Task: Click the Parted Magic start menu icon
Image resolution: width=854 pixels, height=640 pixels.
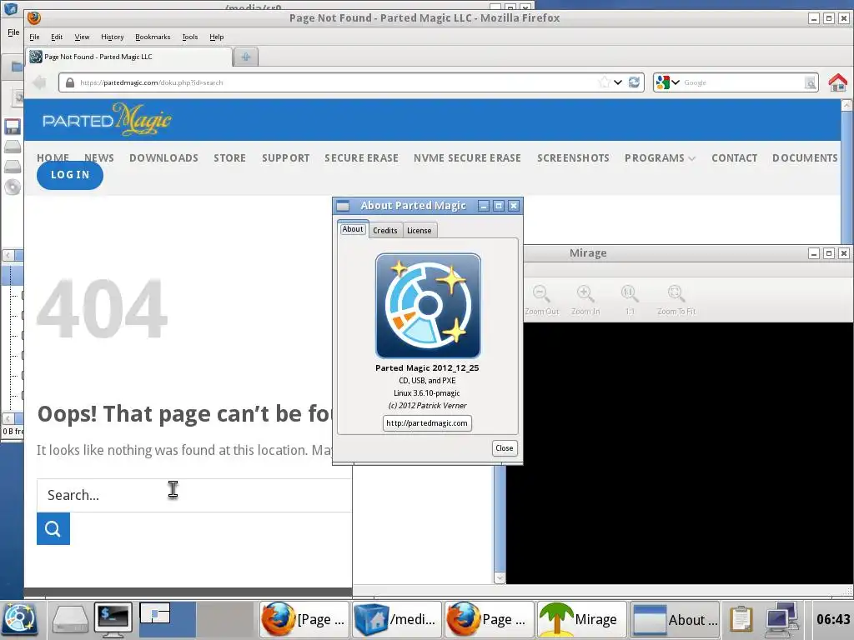Action: pyautogui.click(x=20, y=619)
